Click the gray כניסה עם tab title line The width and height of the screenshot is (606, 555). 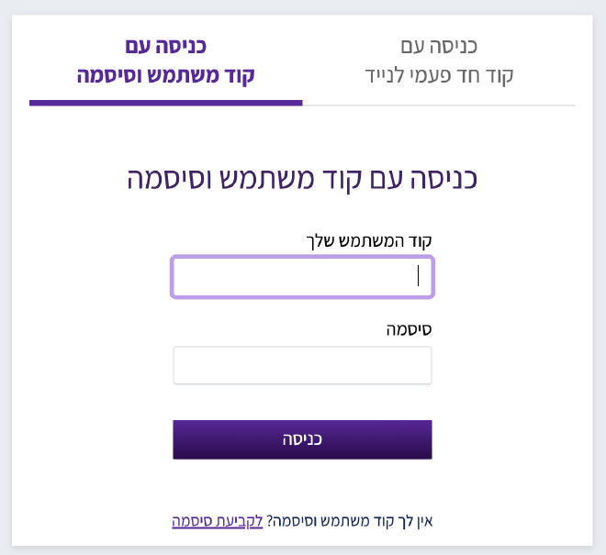click(x=439, y=47)
